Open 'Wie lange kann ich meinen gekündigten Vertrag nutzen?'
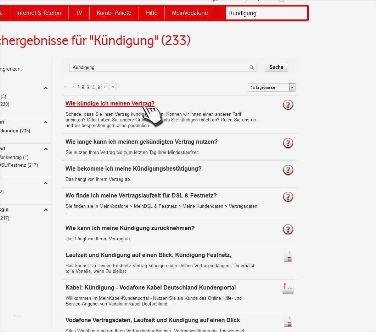 [141, 142]
